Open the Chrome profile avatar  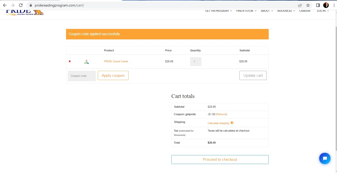(x=326, y=5)
